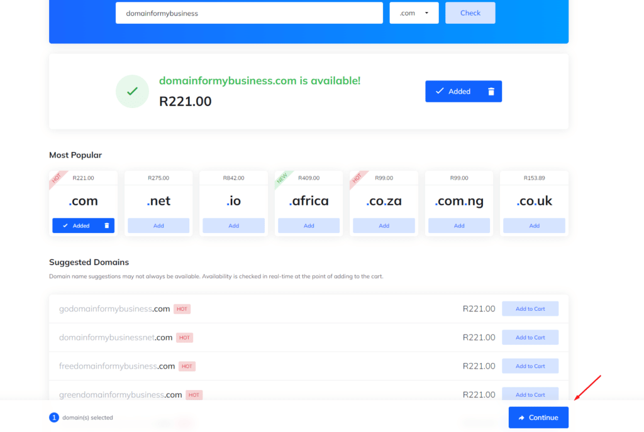Add the .com.ng domain extension
The image size is (644, 432).
point(458,225)
